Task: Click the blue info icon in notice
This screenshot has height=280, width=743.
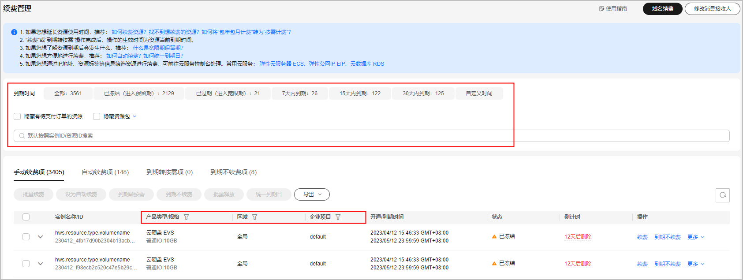Action: (14, 32)
